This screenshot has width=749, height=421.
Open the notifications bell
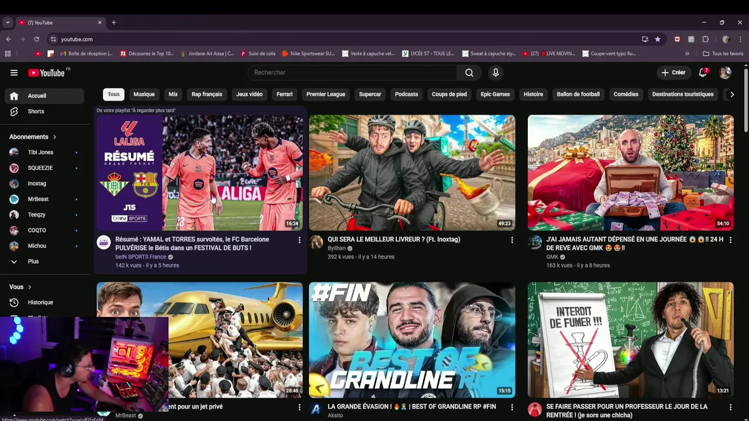[703, 73]
